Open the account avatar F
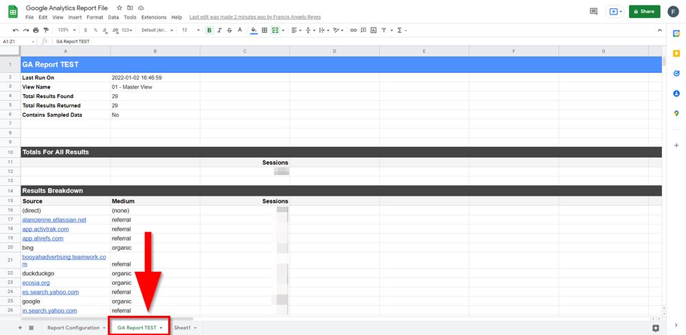 [x=674, y=12]
